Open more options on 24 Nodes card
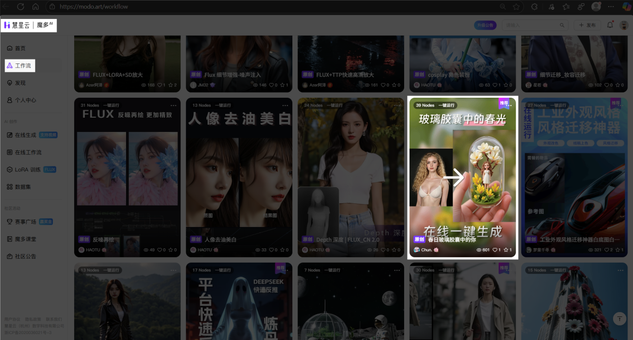 397,105
